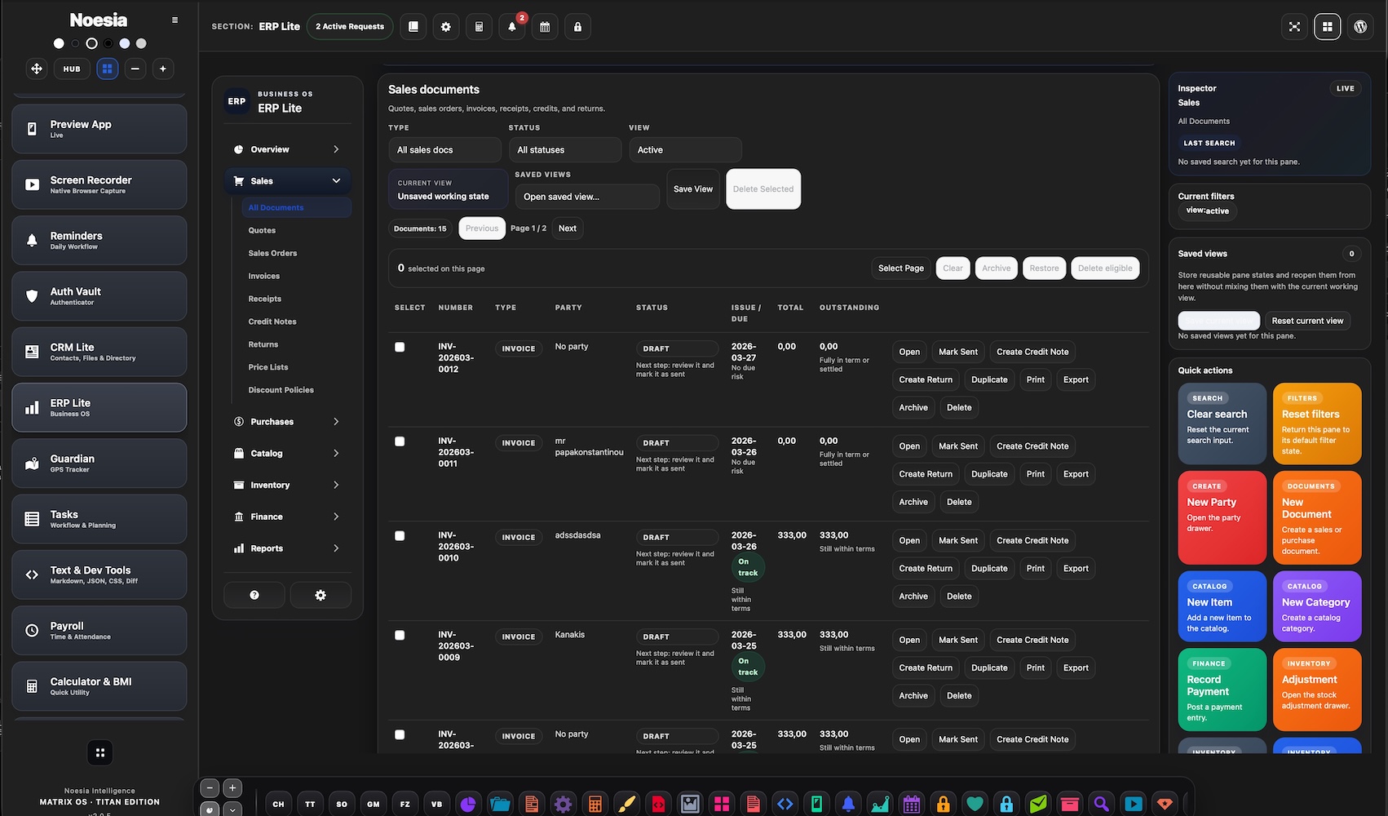The width and height of the screenshot is (1388, 816).
Task: Tick the checkbox for INV-202603-0012
Action: pos(400,347)
